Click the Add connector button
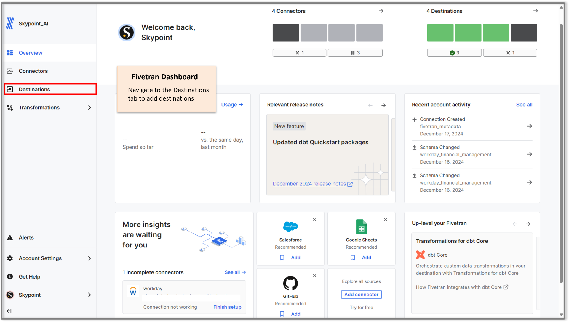This screenshot has width=569, height=322. (x=361, y=295)
